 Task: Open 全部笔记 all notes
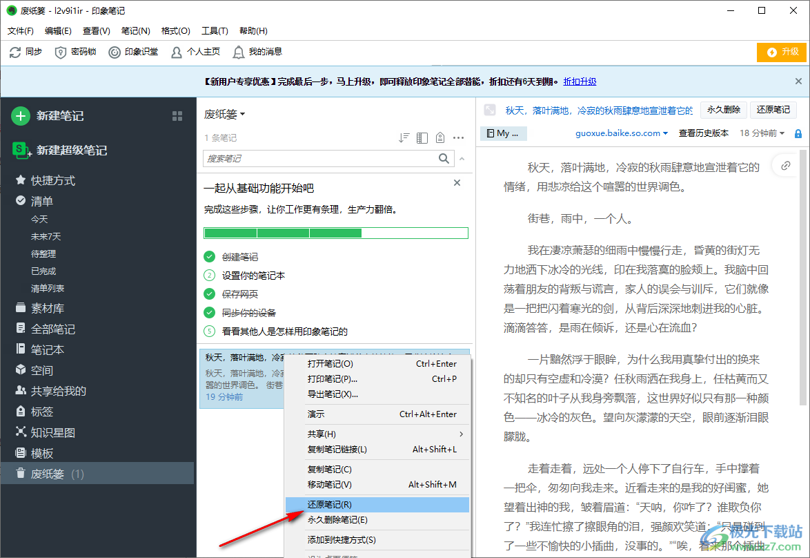[x=46, y=329]
